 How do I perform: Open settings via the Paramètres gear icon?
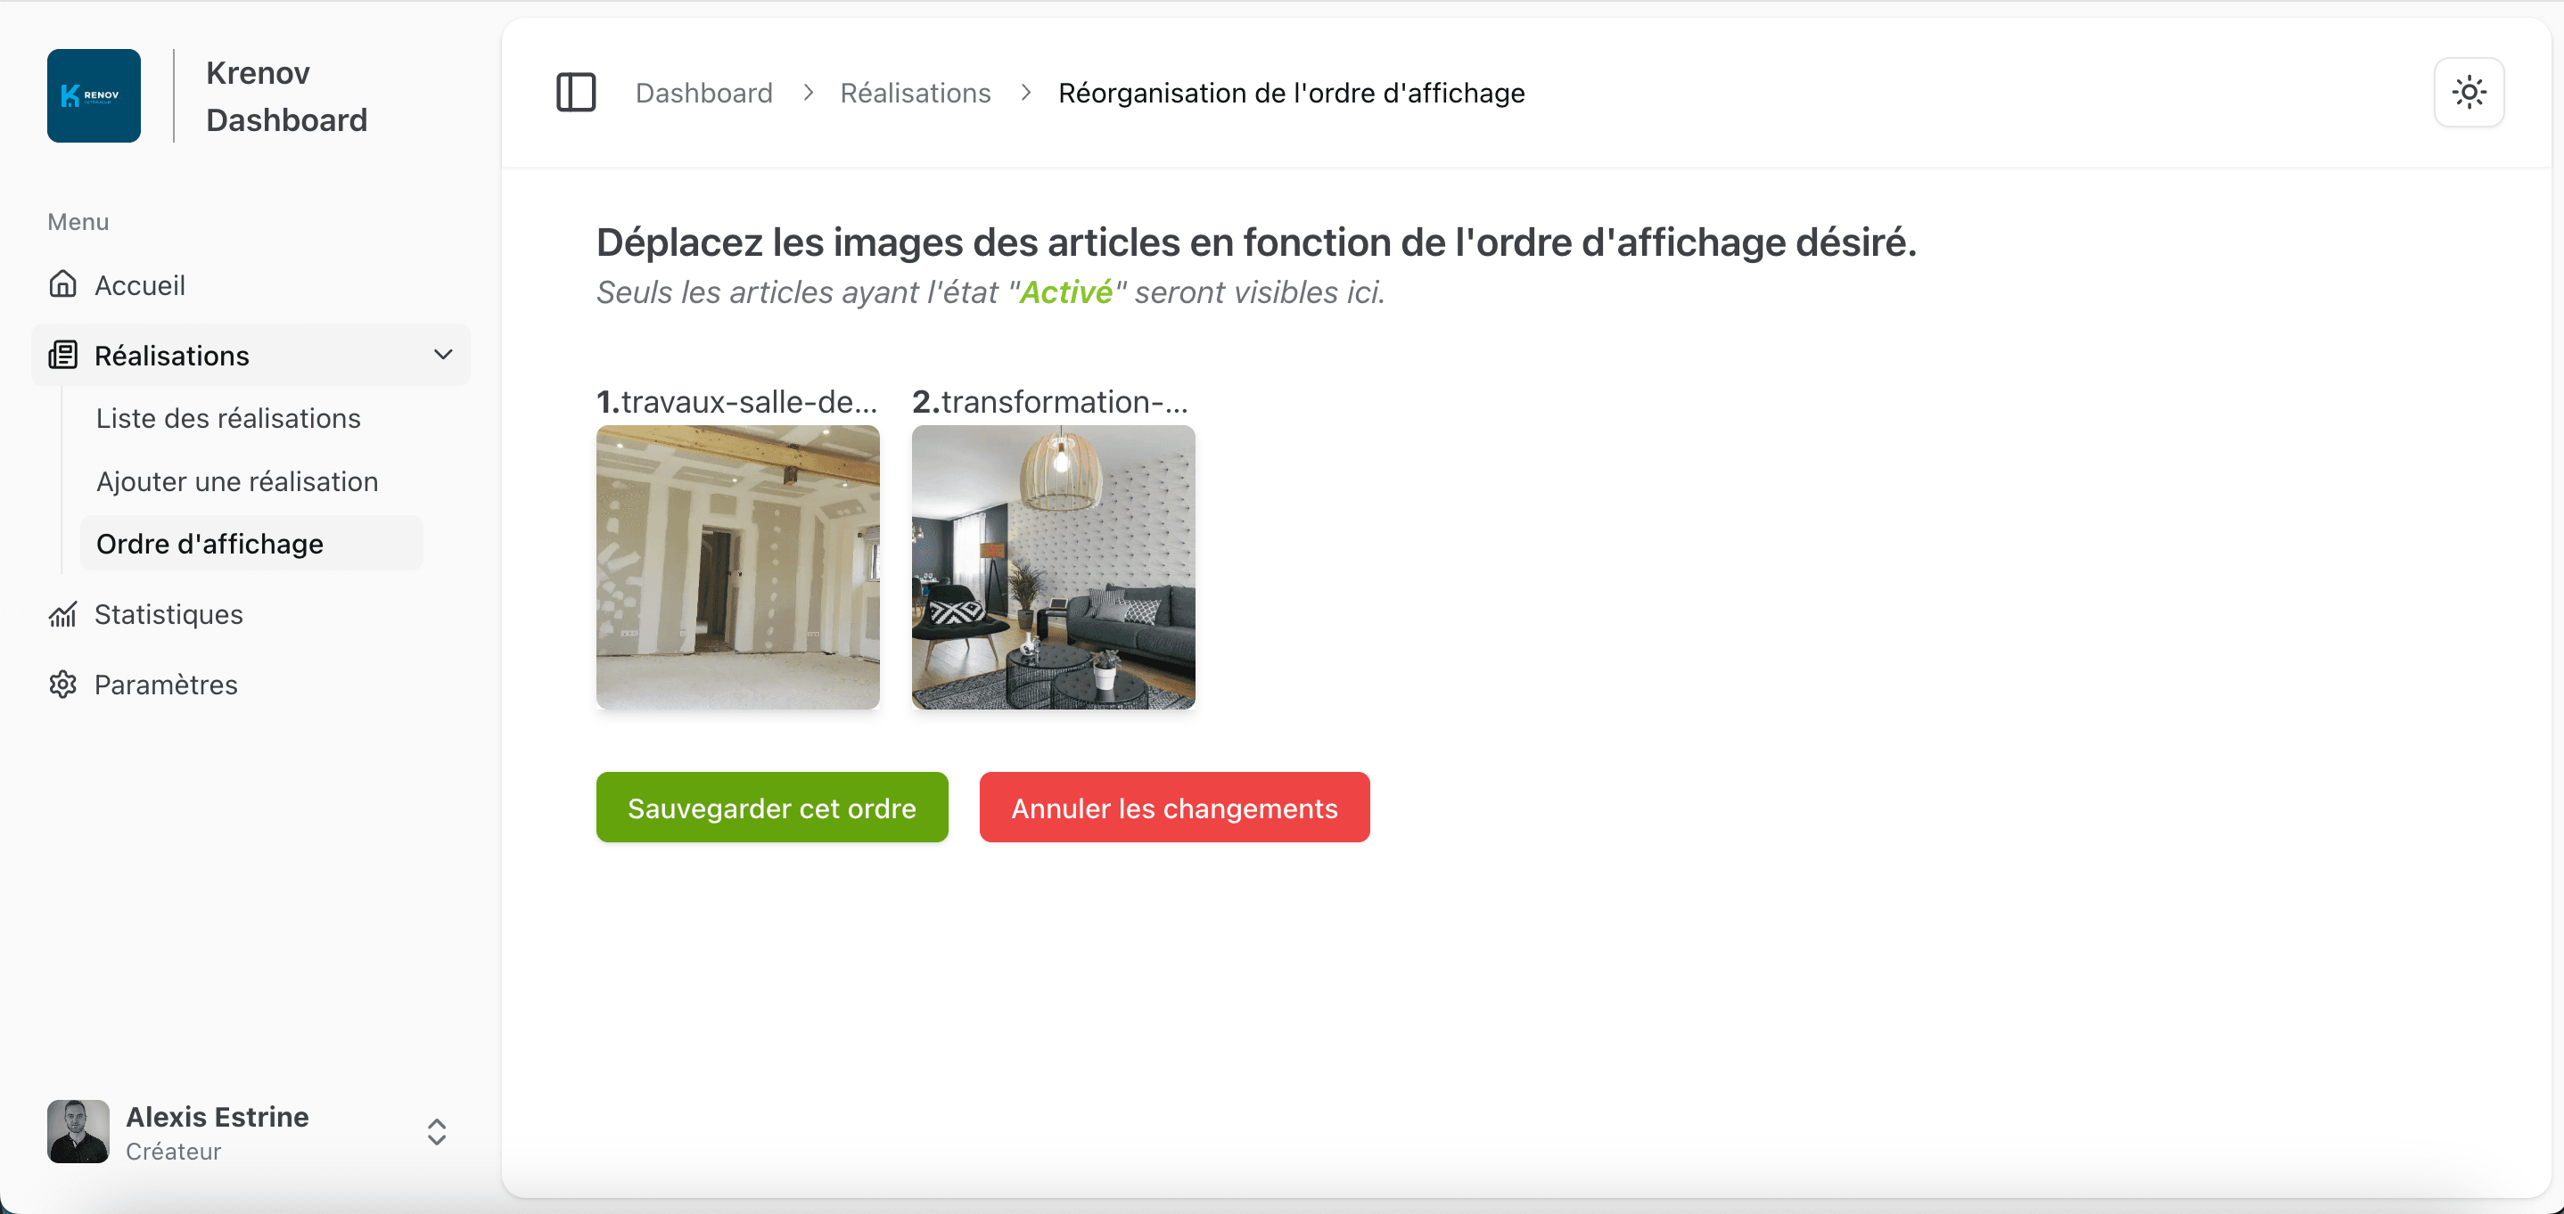pyautogui.click(x=62, y=685)
